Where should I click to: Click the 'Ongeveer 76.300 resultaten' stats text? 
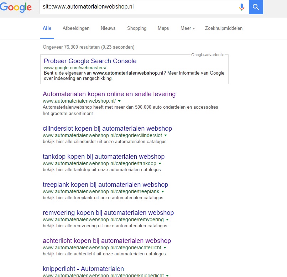point(89,47)
